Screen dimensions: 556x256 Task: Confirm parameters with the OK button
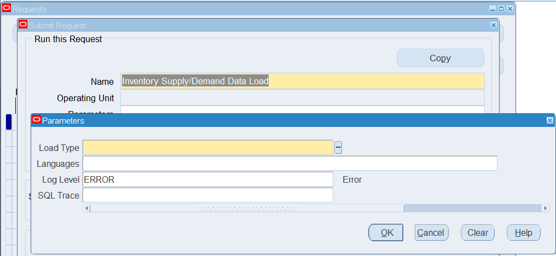[x=386, y=232]
